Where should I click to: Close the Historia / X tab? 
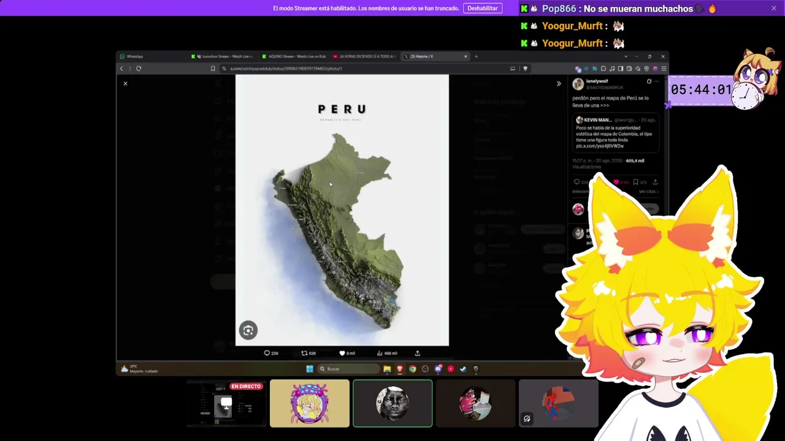click(x=465, y=56)
